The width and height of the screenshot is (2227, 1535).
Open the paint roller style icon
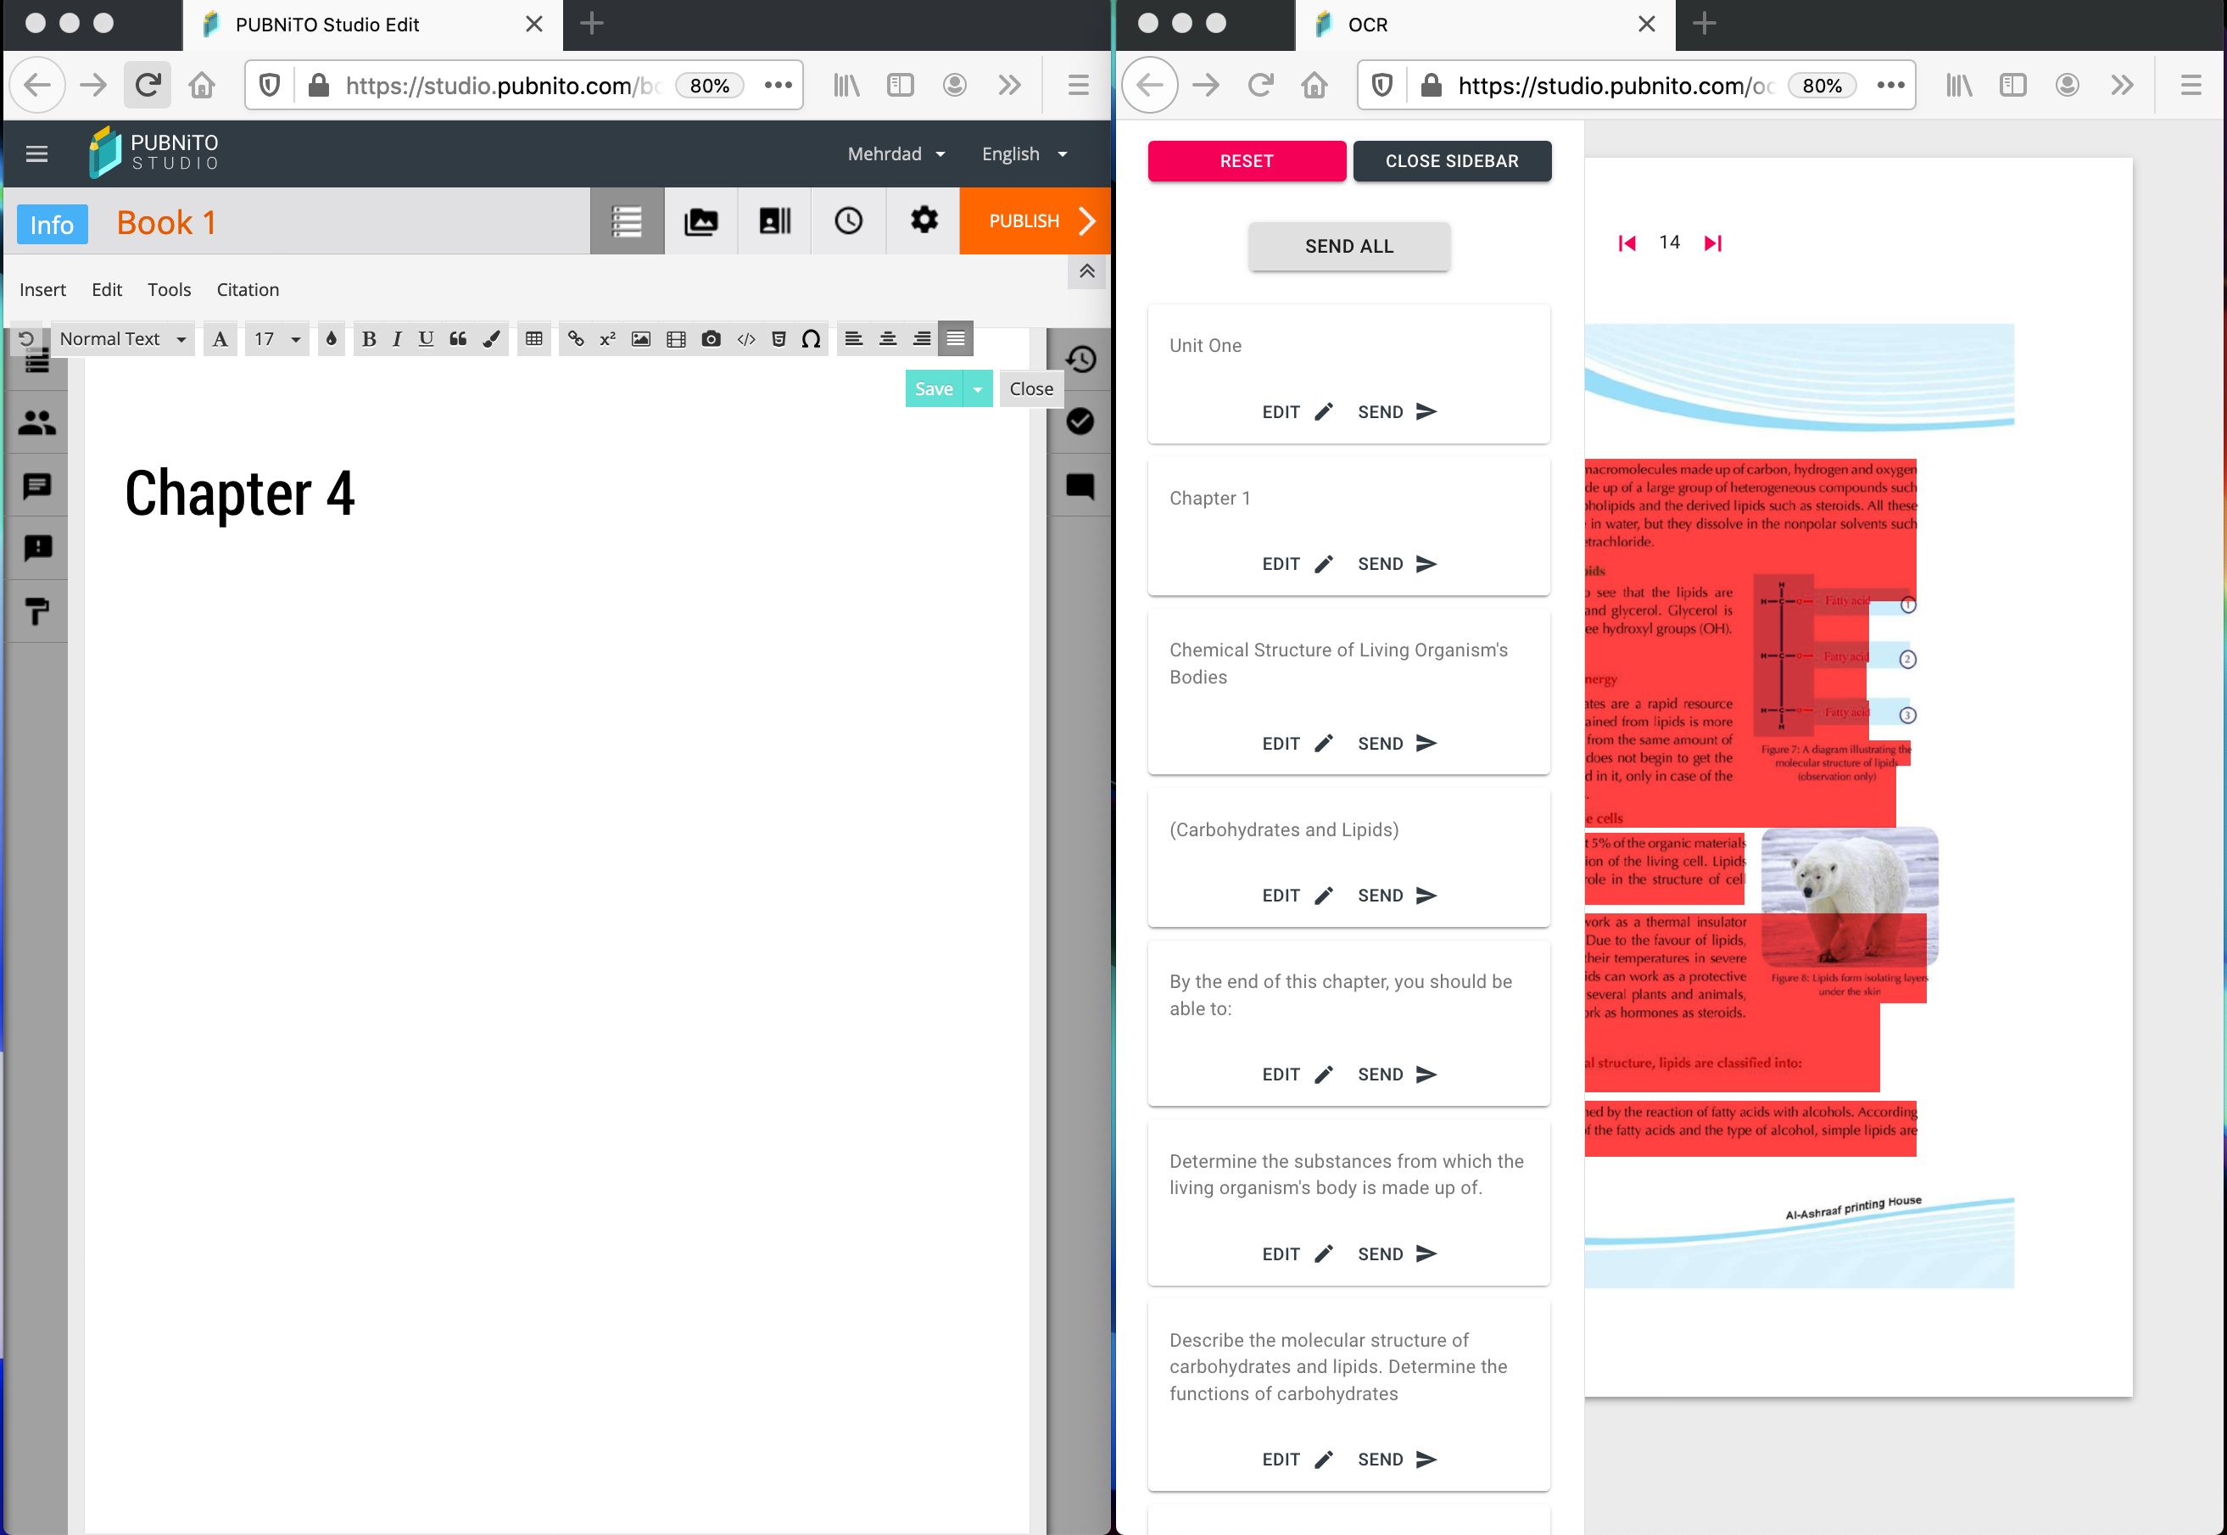pos(36,611)
